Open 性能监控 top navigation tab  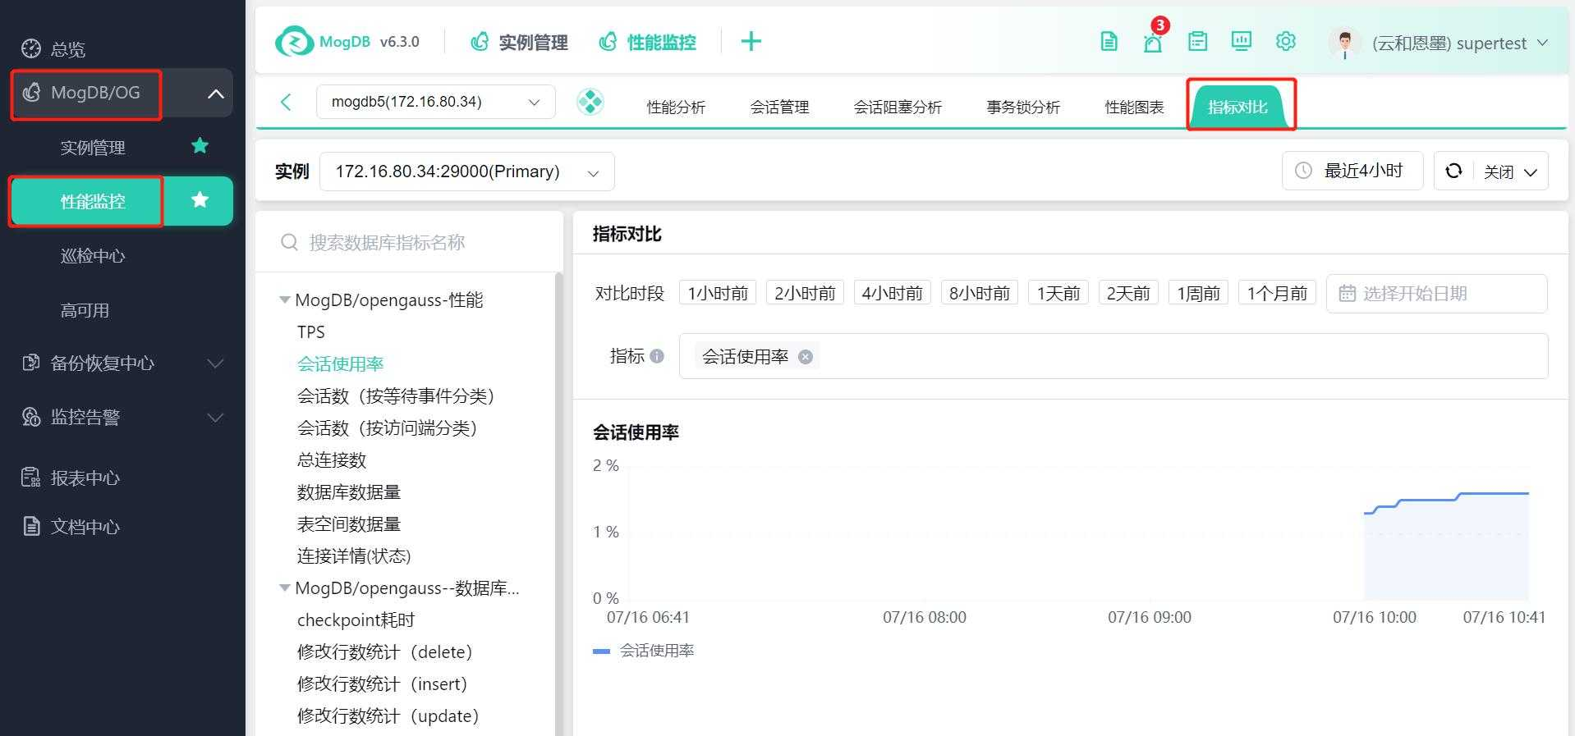(647, 42)
